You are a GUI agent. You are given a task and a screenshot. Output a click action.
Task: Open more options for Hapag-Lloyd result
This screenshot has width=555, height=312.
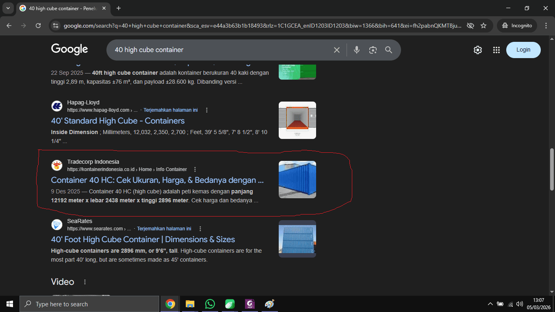point(207,110)
